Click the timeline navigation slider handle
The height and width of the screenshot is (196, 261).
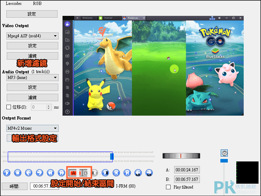point(112,157)
